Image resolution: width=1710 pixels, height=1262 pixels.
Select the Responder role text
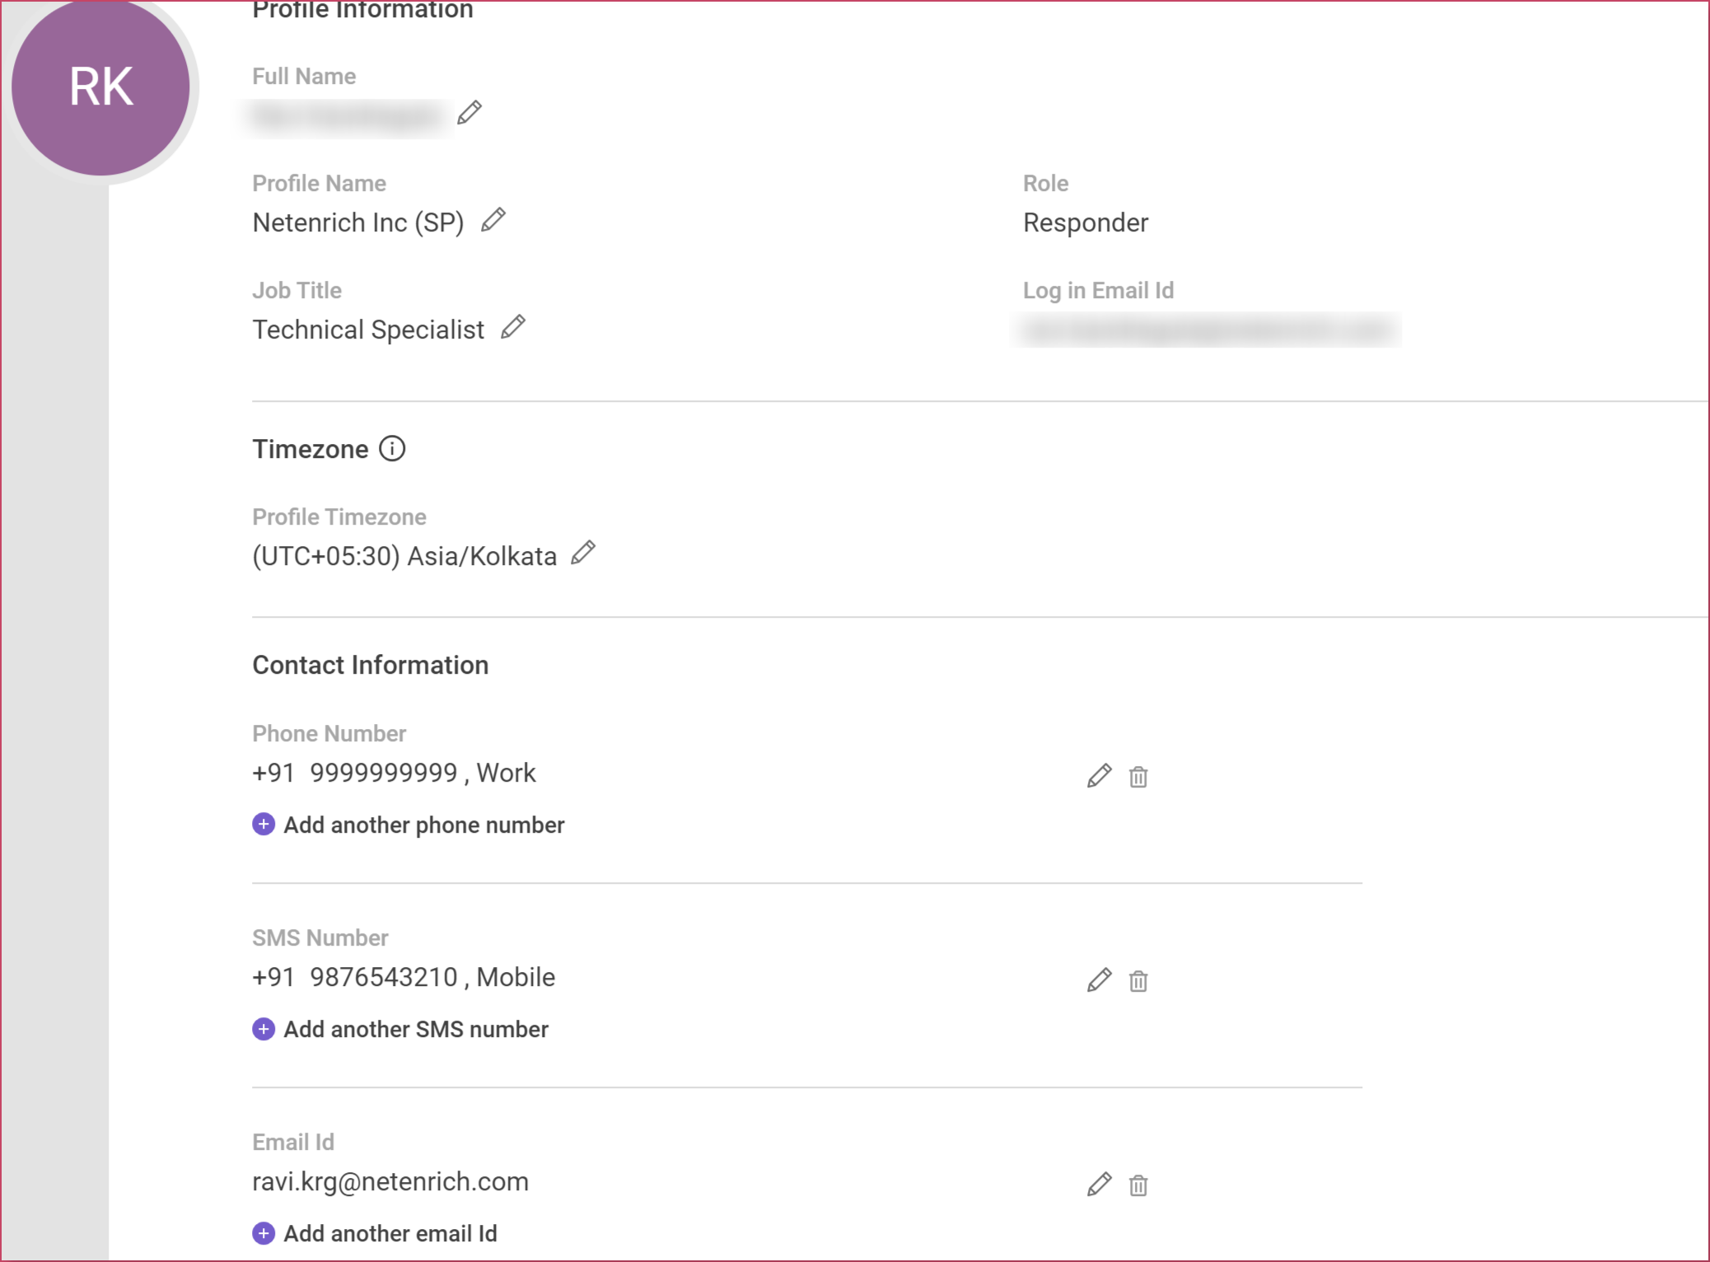coord(1086,222)
